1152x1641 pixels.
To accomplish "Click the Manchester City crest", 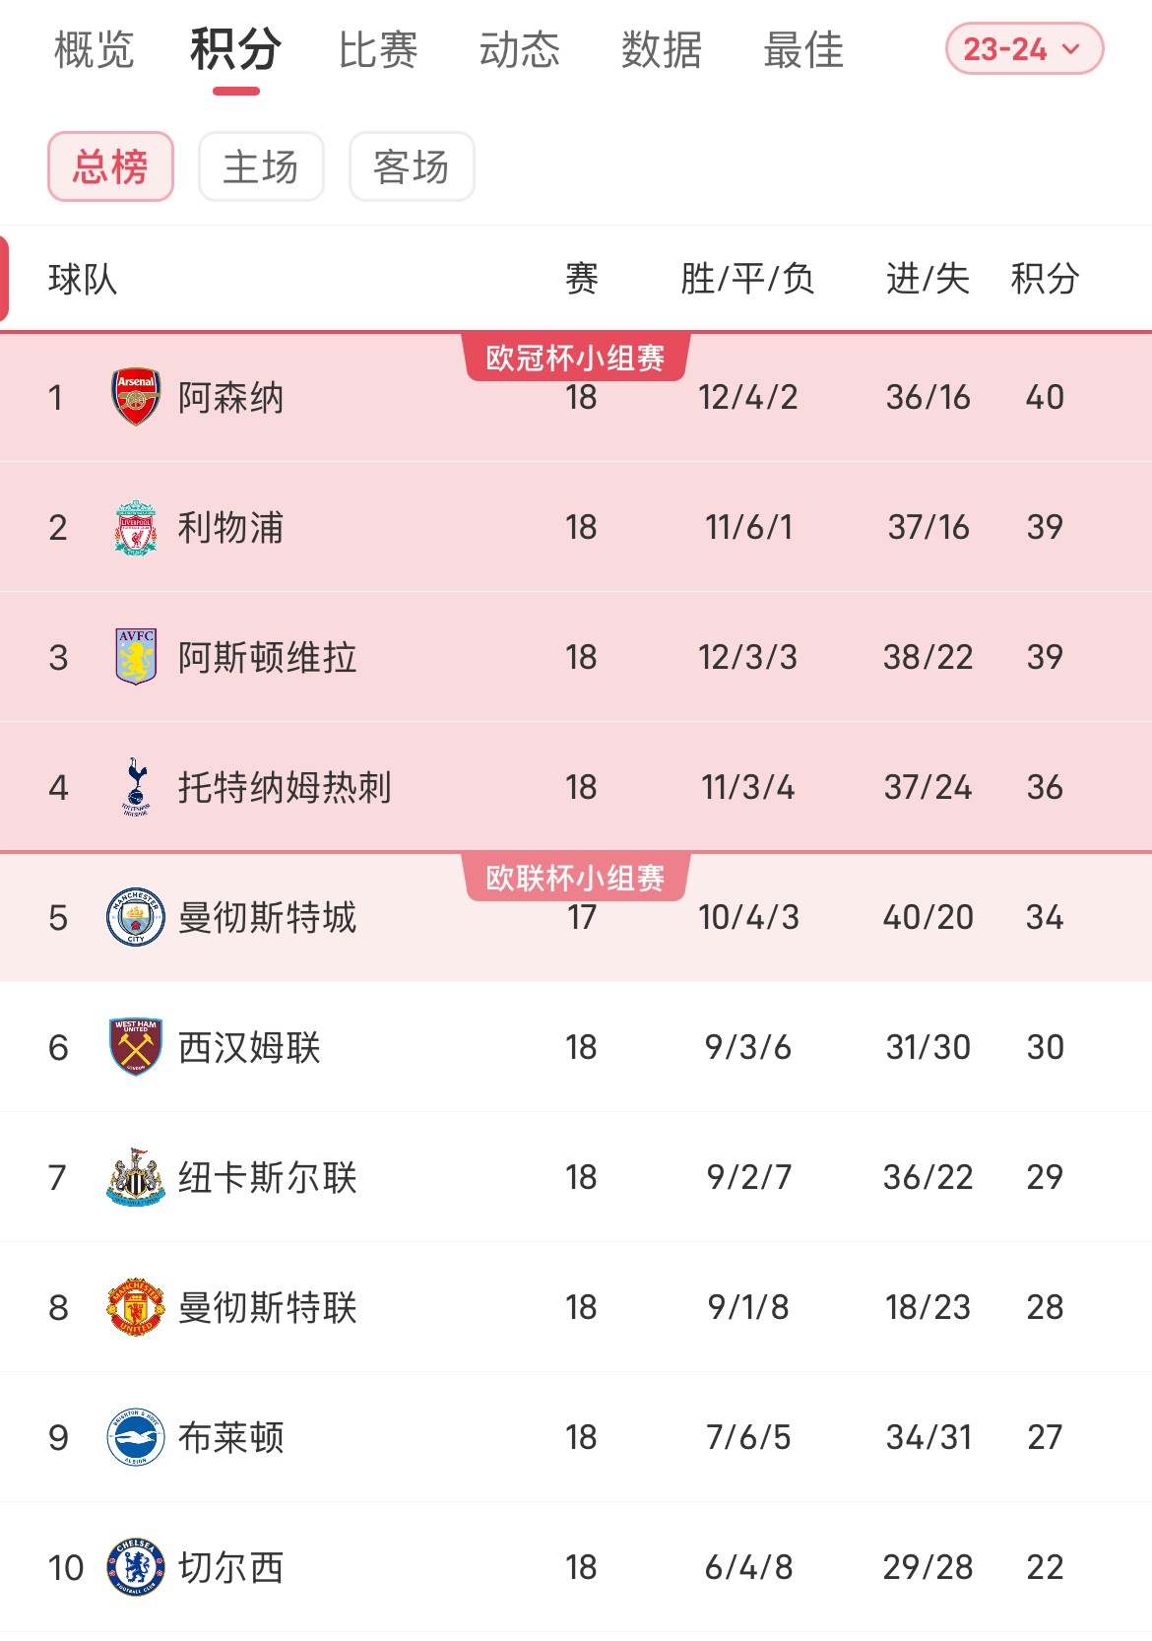I will (x=136, y=917).
